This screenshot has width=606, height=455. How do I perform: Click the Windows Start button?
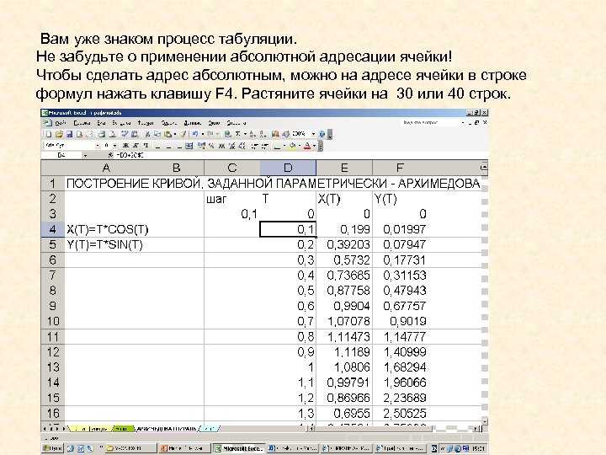(52, 448)
